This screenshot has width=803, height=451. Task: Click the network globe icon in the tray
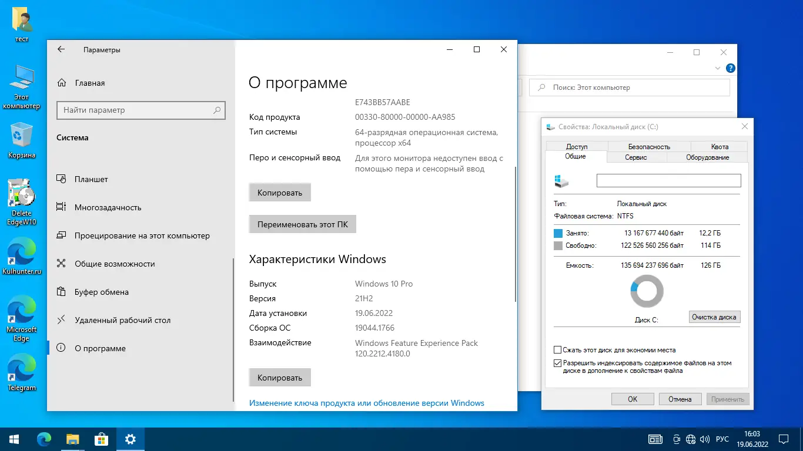coord(691,439)
